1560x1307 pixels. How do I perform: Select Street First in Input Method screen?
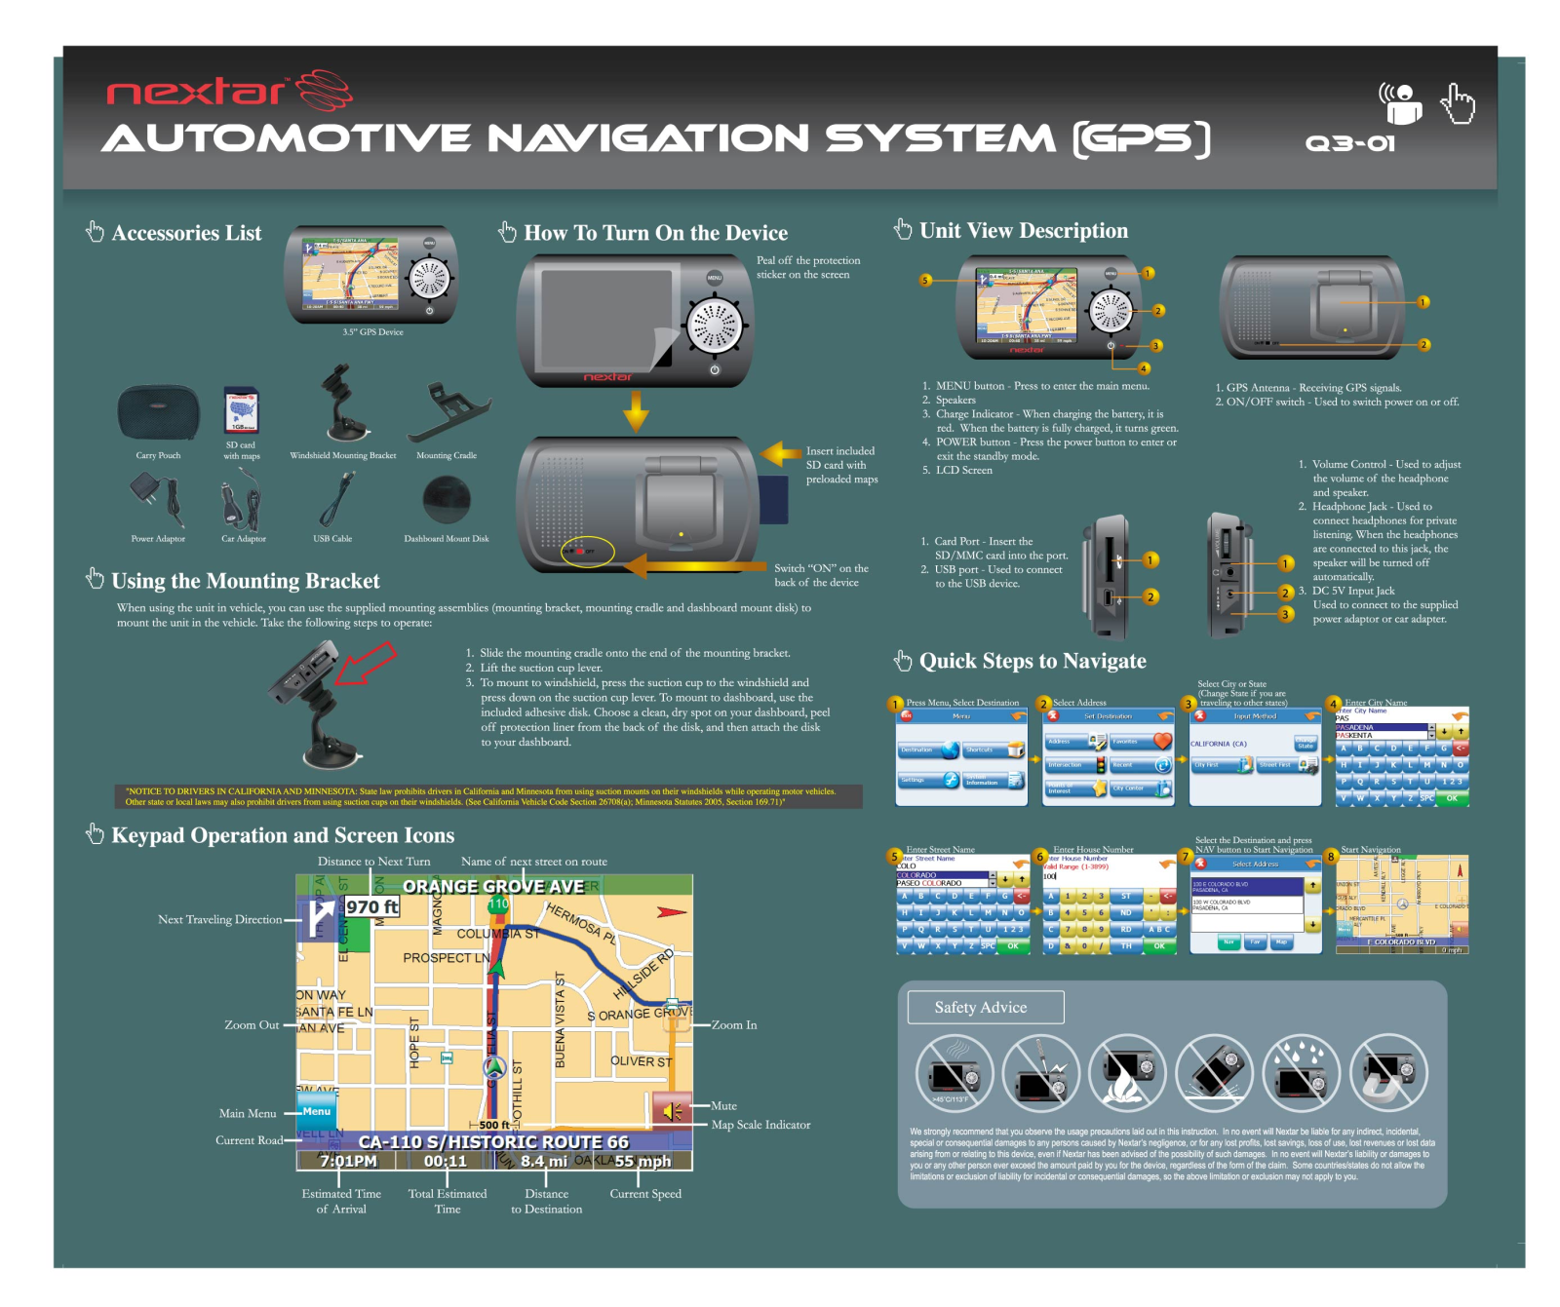(x=1287, y=765)
